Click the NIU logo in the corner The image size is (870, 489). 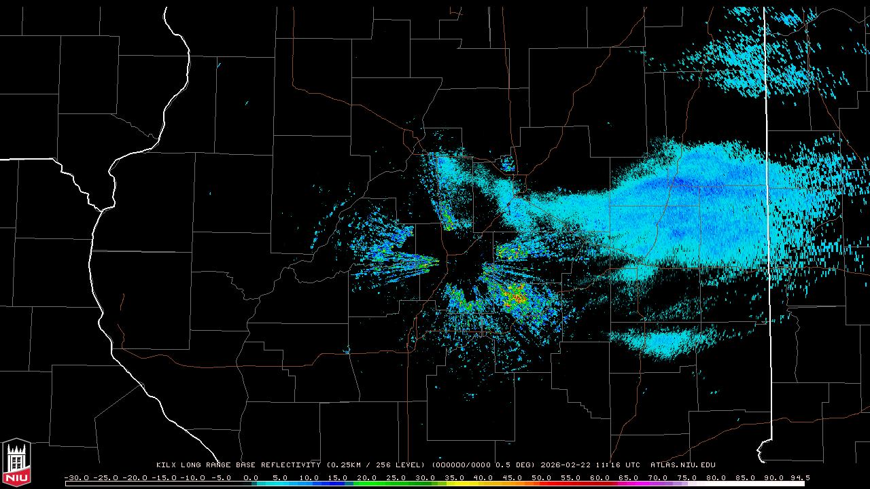coord(16,463)
